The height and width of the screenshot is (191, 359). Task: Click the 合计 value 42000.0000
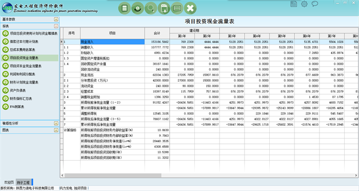click(x=161, y=81)
